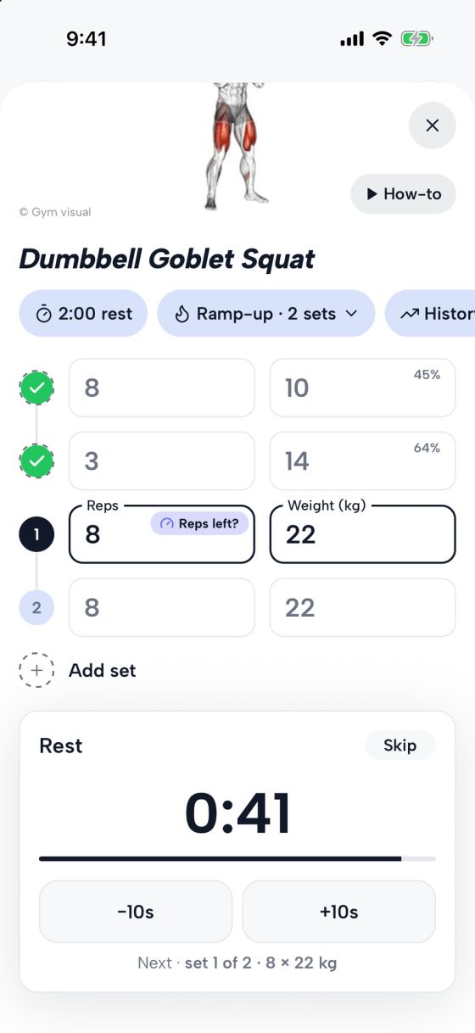475x1033 pixels.
Task: Tap the flame icon in Ramp-up chip
Action: 182,314
